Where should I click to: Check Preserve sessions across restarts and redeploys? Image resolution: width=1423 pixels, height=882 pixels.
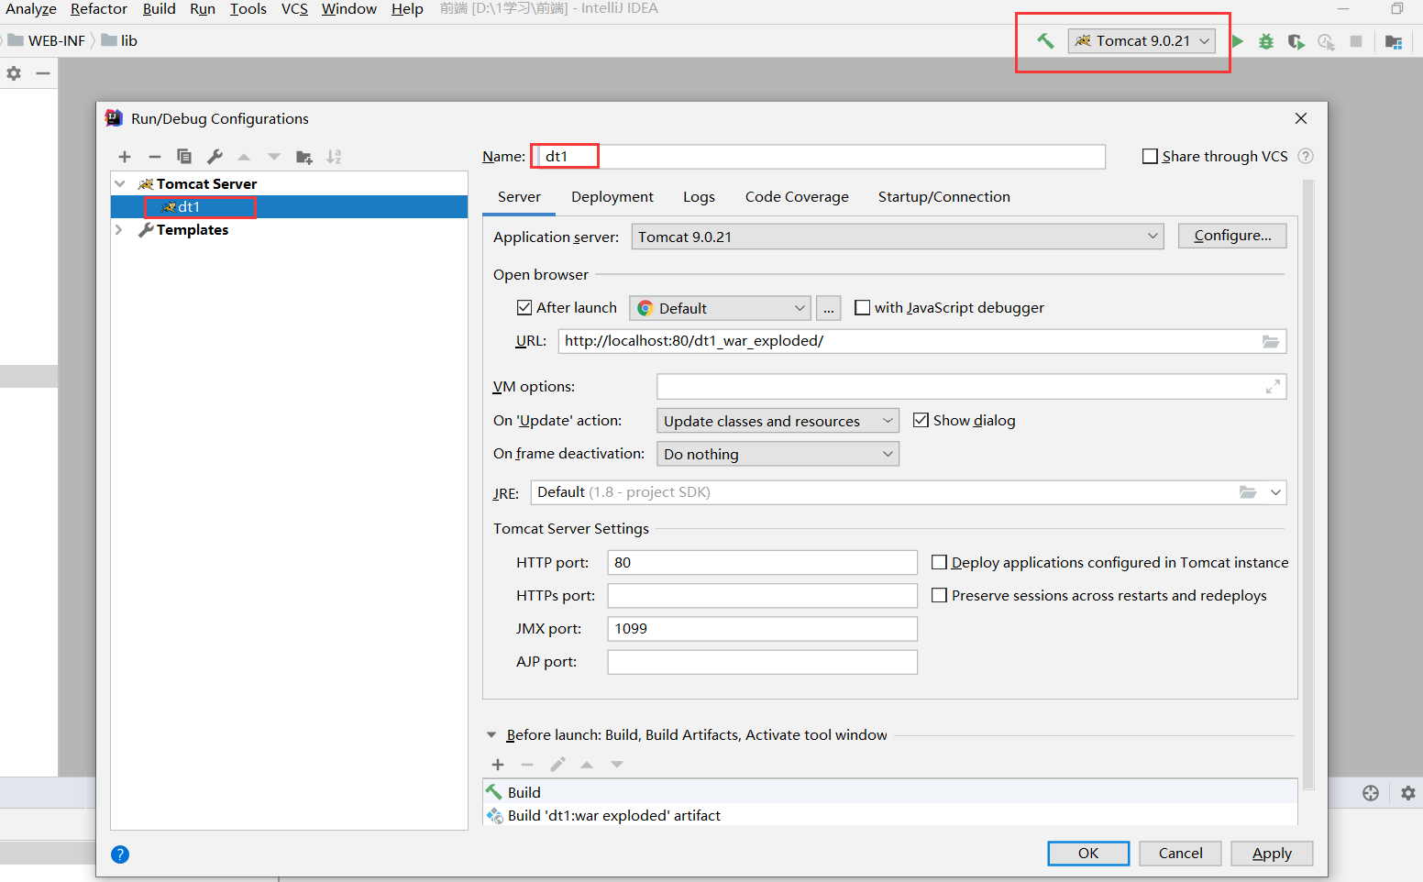pyautogui.click(x=939, y=595)
